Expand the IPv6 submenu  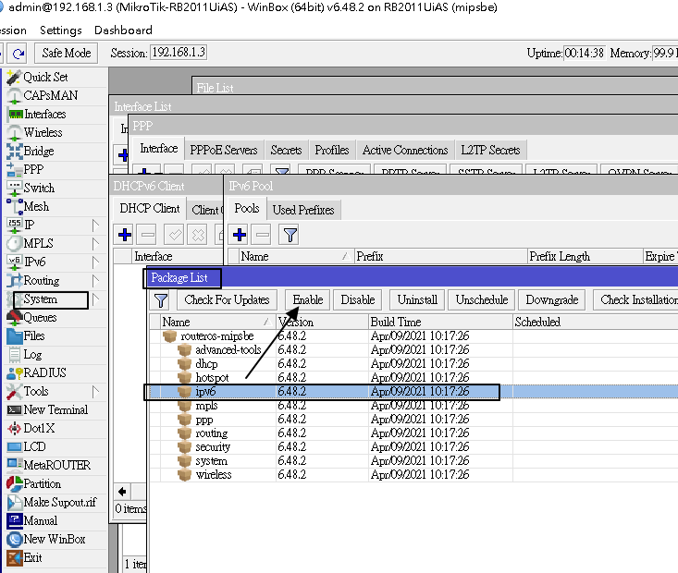tap(95, 262)
